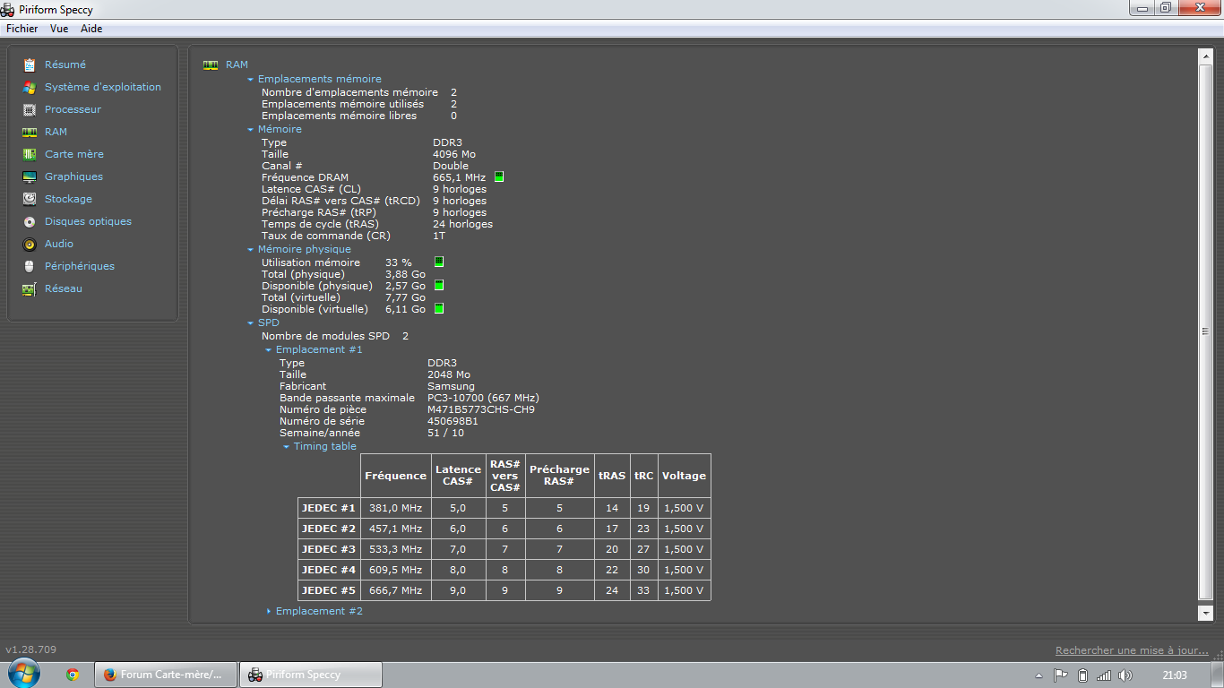Screen dimensions: 1224x688
Task: Open Carte mère section label
Action: (74, 154)
